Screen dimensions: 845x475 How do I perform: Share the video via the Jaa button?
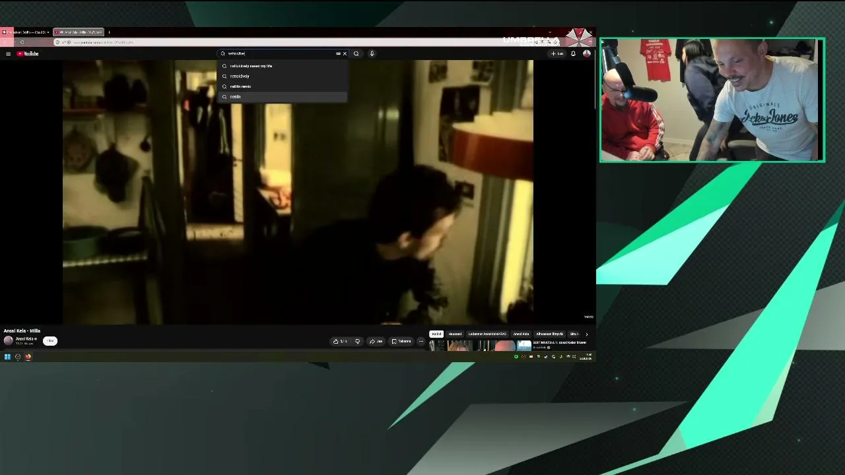point(376,341)
